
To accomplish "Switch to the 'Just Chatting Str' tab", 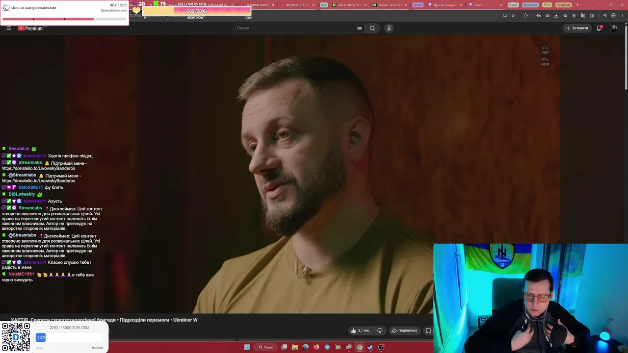I will tap(349, 5).
